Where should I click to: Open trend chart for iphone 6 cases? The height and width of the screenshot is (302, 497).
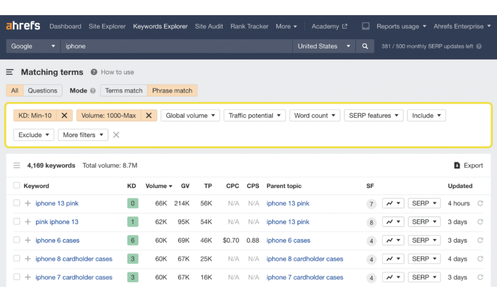pyautogui.click(x=393, y=240)
